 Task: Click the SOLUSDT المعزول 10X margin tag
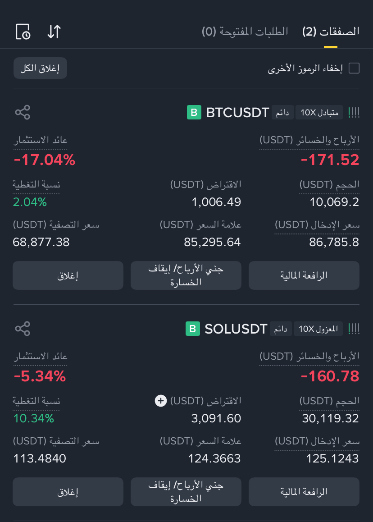(x=318, y=329)
